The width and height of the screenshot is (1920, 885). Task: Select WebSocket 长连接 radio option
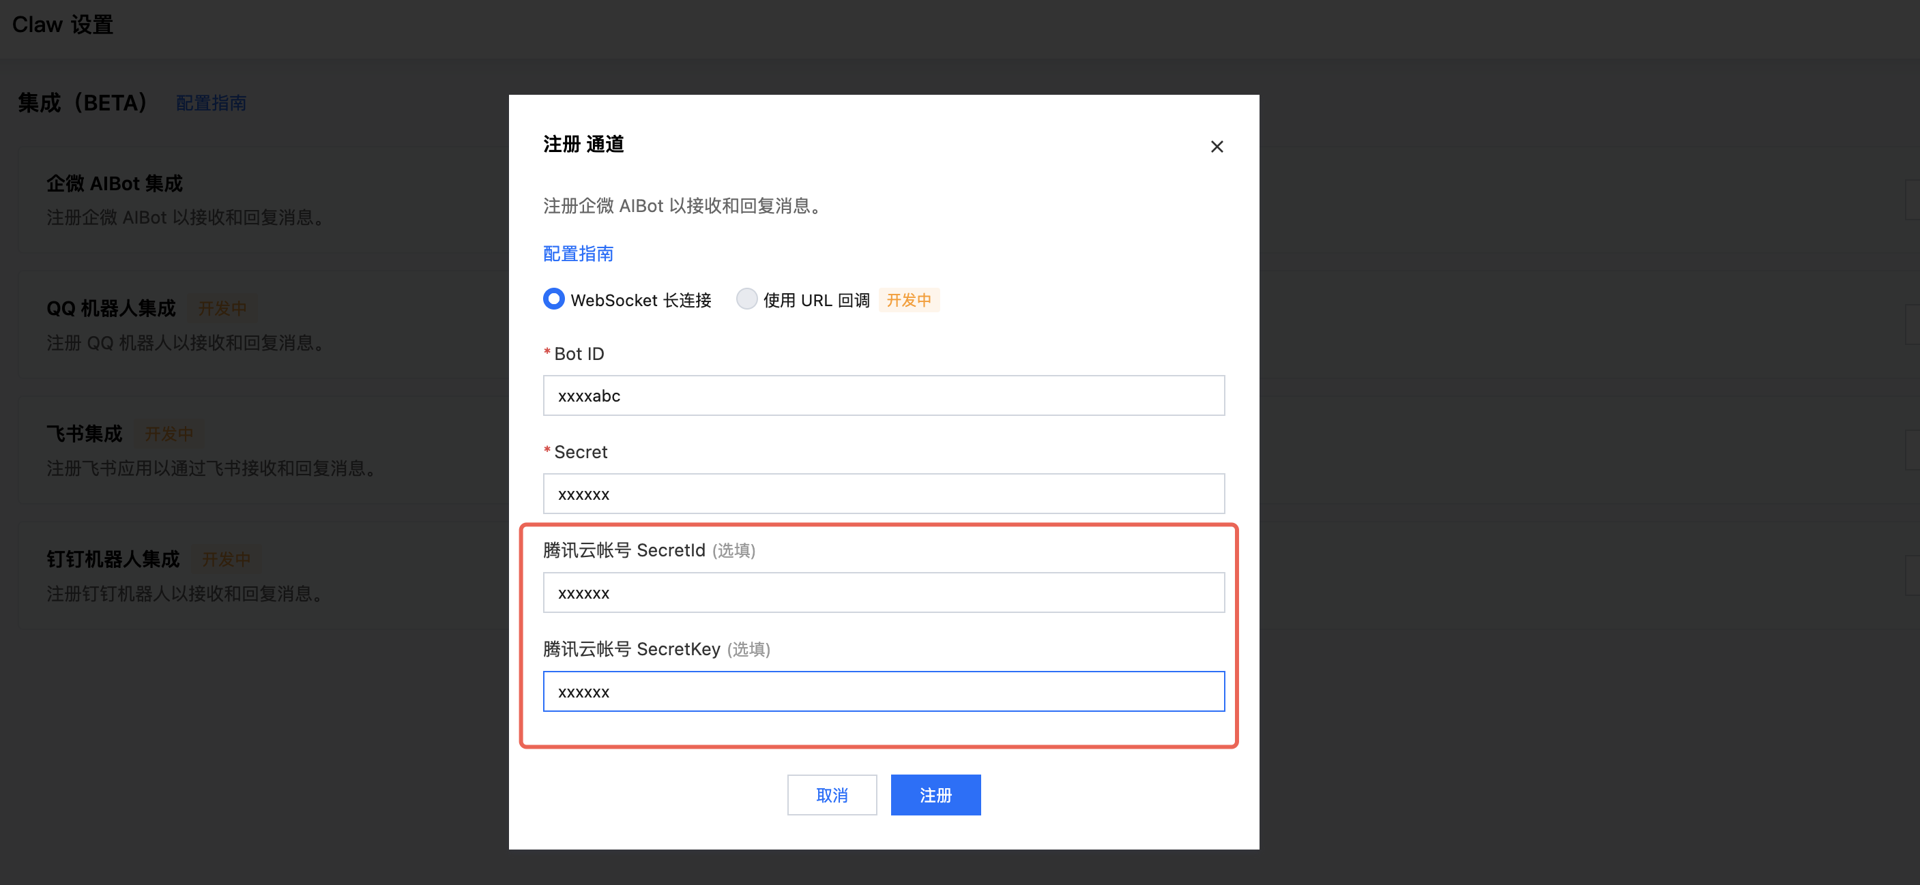click(554, 299)
